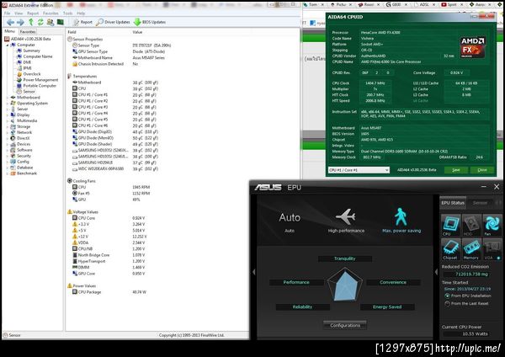Expand the Benchmark tree node
The height and width of the screenshot is (357, 505).
click(8, 173)
